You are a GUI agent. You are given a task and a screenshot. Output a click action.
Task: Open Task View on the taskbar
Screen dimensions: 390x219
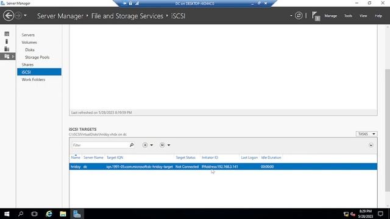point(34,214)
